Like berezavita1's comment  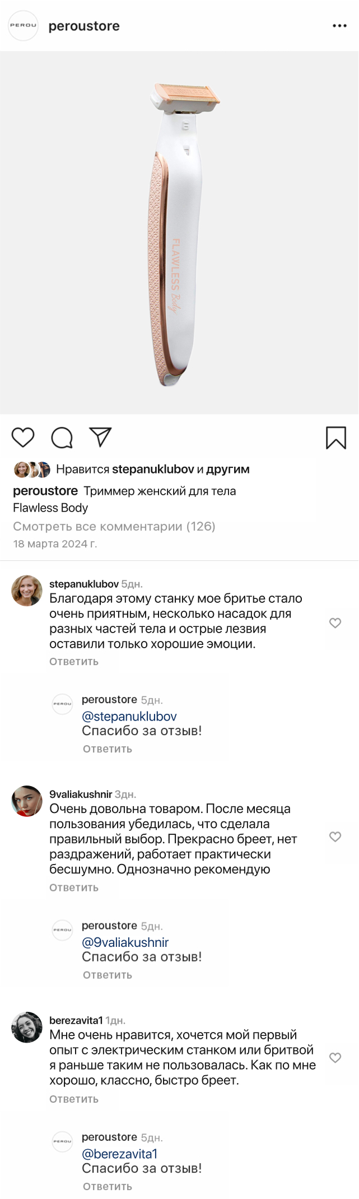coord(335,1057)
